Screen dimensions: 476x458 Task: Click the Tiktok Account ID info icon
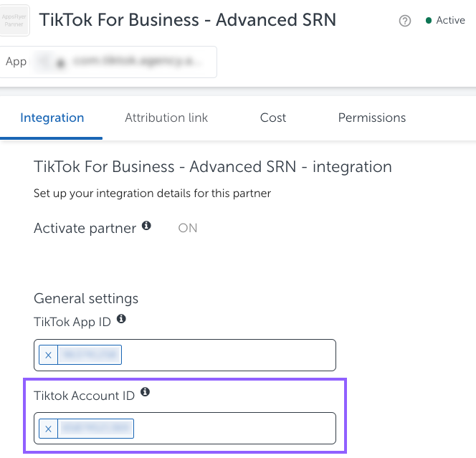[145, 392]
